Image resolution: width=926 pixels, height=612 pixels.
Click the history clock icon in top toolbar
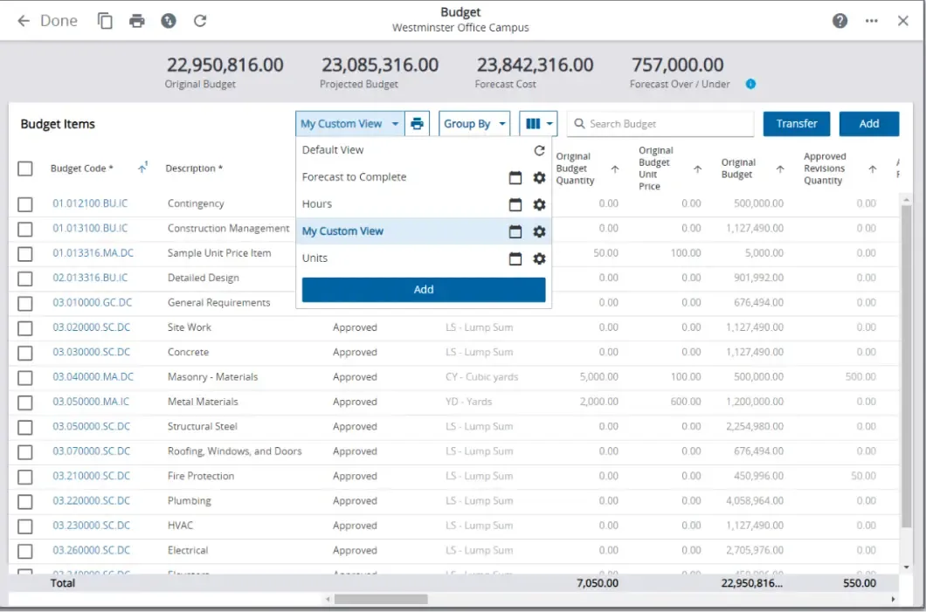click(x=169, y=21)
